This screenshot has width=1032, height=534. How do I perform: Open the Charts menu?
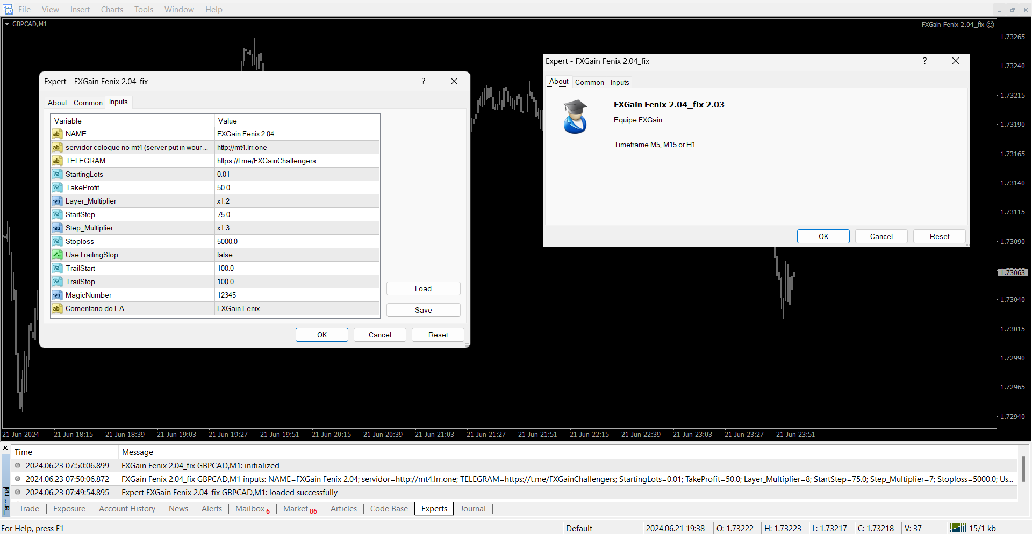click(112, 10)
